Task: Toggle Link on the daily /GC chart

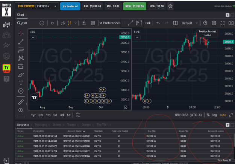Action: click(32, 32)
